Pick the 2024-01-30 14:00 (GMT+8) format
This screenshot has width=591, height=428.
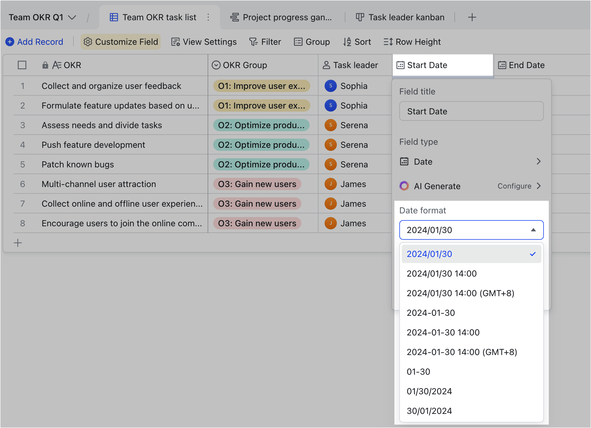pyautogui.click(x=472, y=352)
